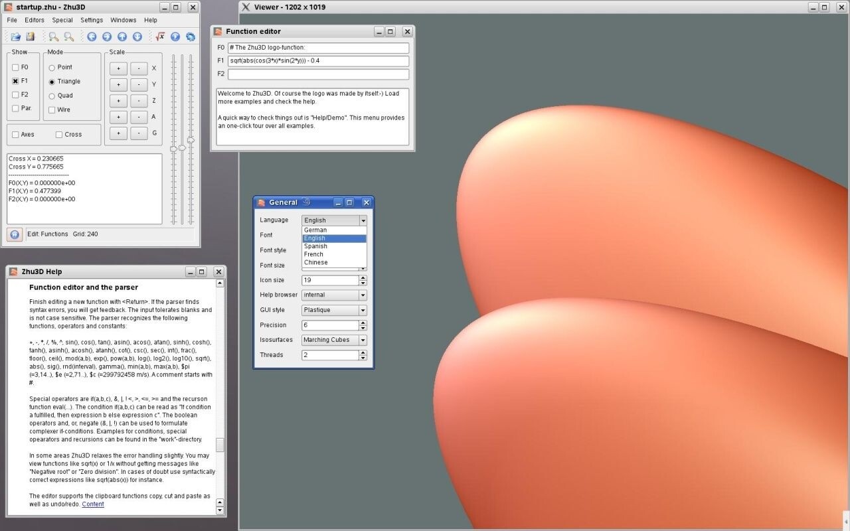Click the General dialog title icon
Screen dimensions: 850x531
(261, 202)
